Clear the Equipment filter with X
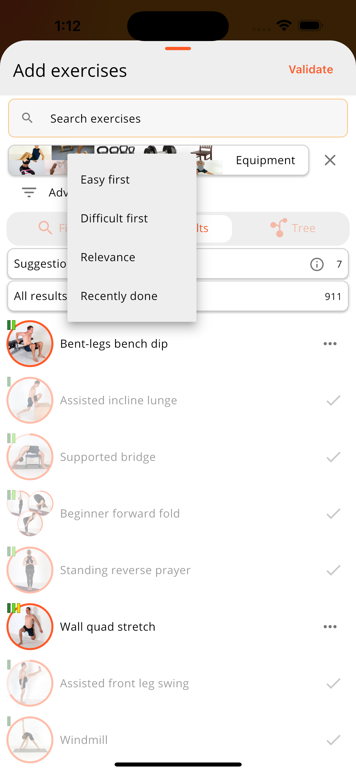 click(x=330, y=160)
